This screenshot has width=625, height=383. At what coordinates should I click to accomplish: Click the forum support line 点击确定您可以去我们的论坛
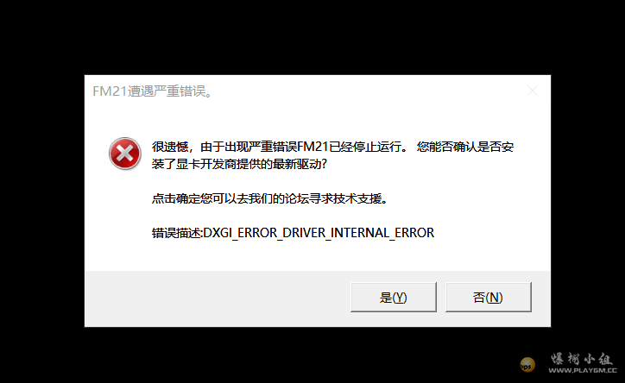230,198
